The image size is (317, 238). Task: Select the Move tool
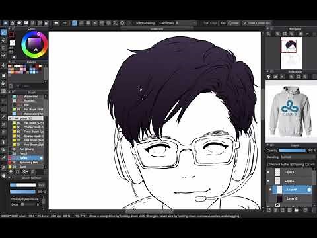3,65
